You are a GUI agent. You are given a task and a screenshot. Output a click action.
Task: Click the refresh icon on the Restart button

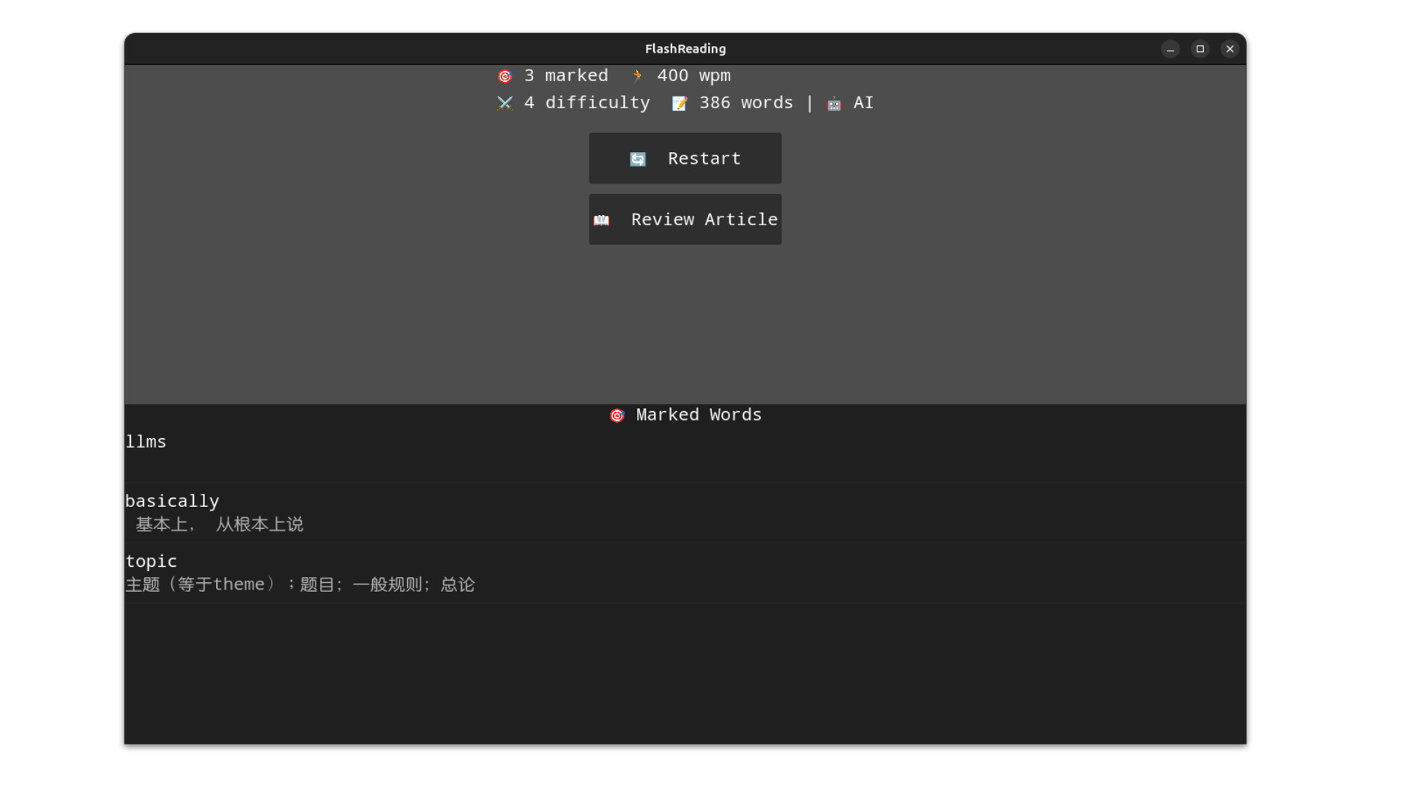638,159
